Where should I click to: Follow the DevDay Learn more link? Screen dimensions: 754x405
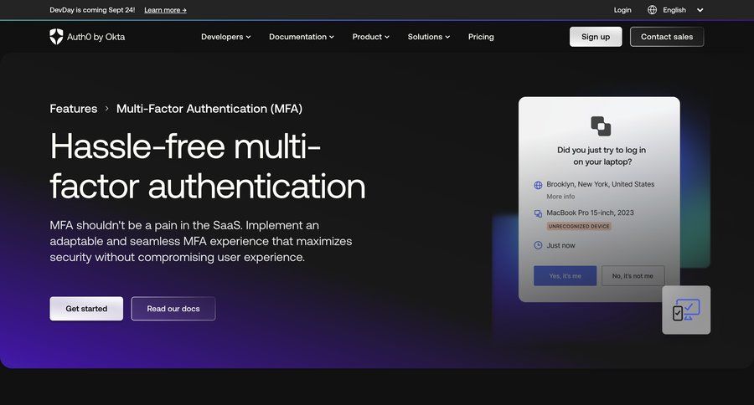165,10
